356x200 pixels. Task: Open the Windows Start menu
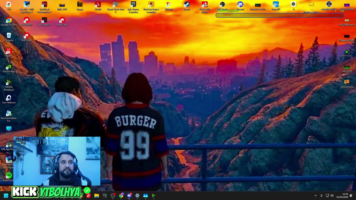pyautogui.click(x=6, y=196)
